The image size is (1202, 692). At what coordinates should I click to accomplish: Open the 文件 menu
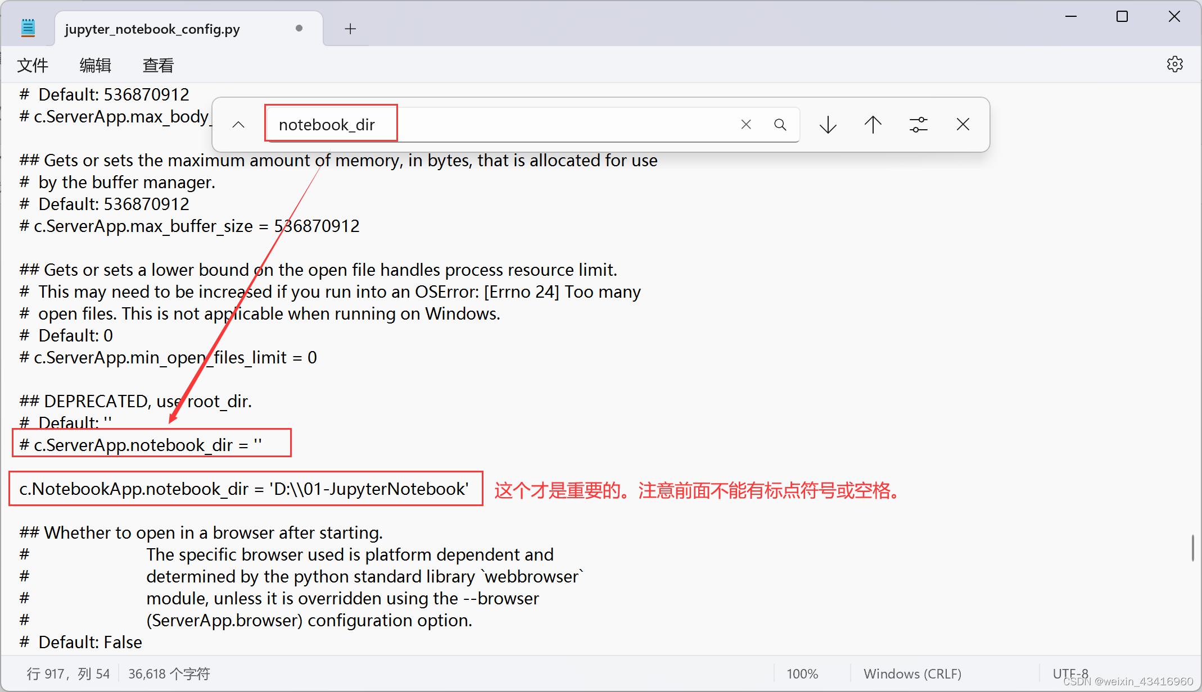pos(33,65)
